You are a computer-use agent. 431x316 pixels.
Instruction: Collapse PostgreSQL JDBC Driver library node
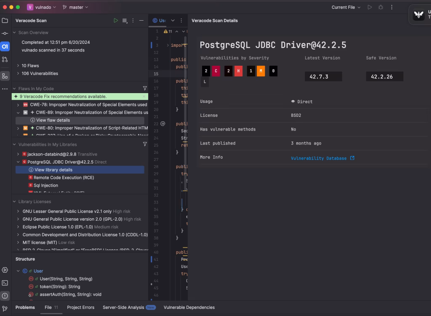click(x=18, y=162)
